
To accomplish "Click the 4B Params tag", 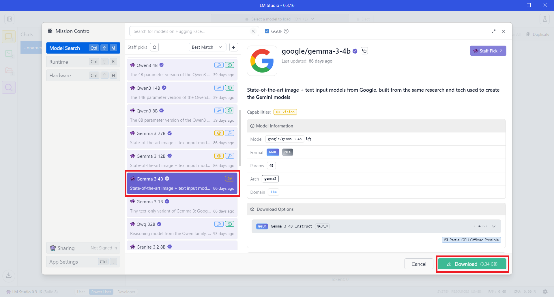I will tap(271, 166).
